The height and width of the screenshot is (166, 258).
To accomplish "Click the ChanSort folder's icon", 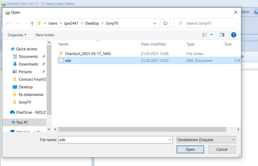I will point(61,53).
